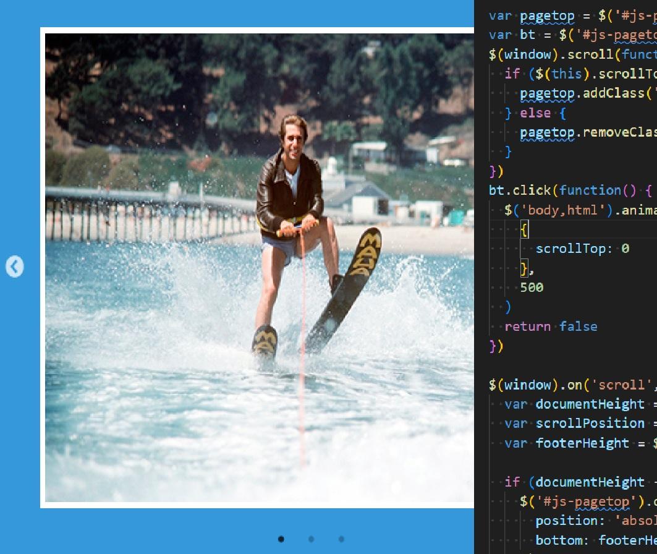Click the pagetop.removeClass call
This screenshot has height=554, width=657.
pyautogui.click(x=587, y=132)
